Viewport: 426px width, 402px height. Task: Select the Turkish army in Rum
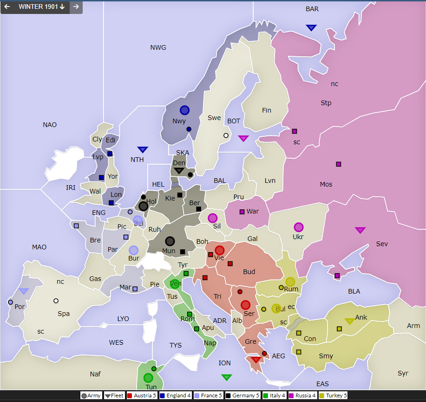pyautogui.click(x=290, y=281)
